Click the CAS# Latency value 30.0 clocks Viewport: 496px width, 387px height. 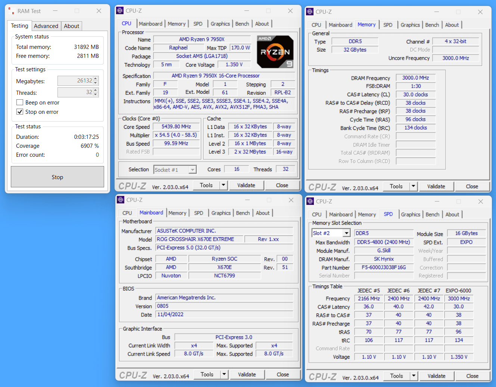click(x=415, y=94)
